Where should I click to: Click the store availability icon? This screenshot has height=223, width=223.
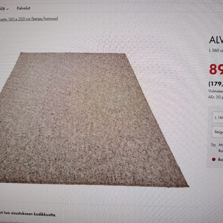[213, 145]
